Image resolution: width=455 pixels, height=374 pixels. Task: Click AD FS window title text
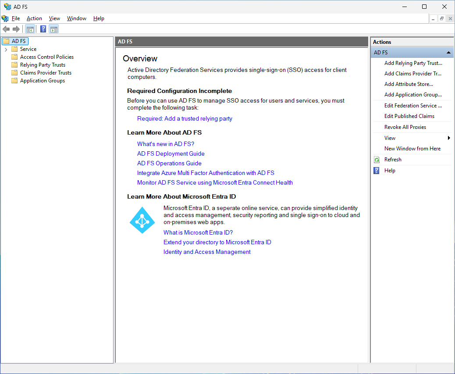(x=21, y=7)
